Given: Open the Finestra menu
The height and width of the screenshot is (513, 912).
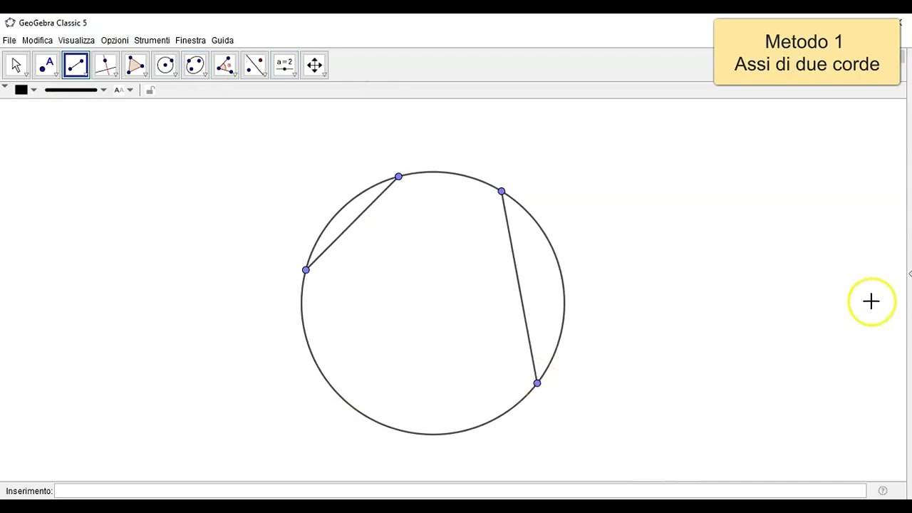Looking at the screenshot, I should (190, 41).
